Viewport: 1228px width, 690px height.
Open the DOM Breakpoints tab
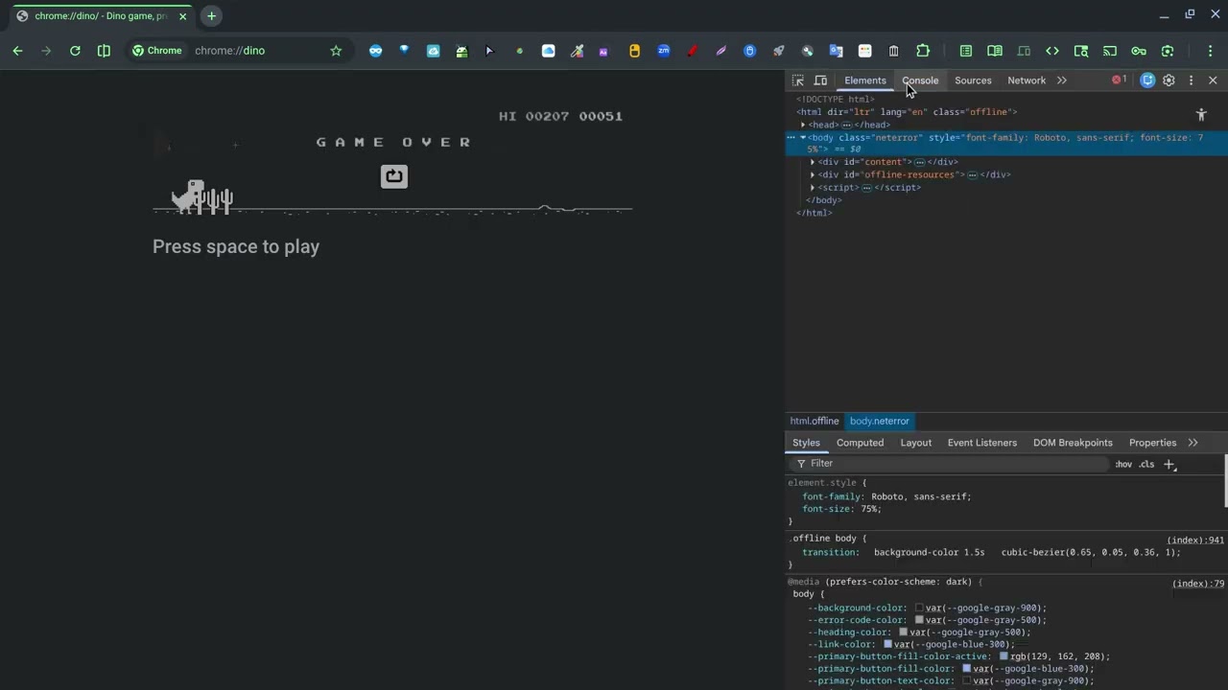coord(1073,443)
